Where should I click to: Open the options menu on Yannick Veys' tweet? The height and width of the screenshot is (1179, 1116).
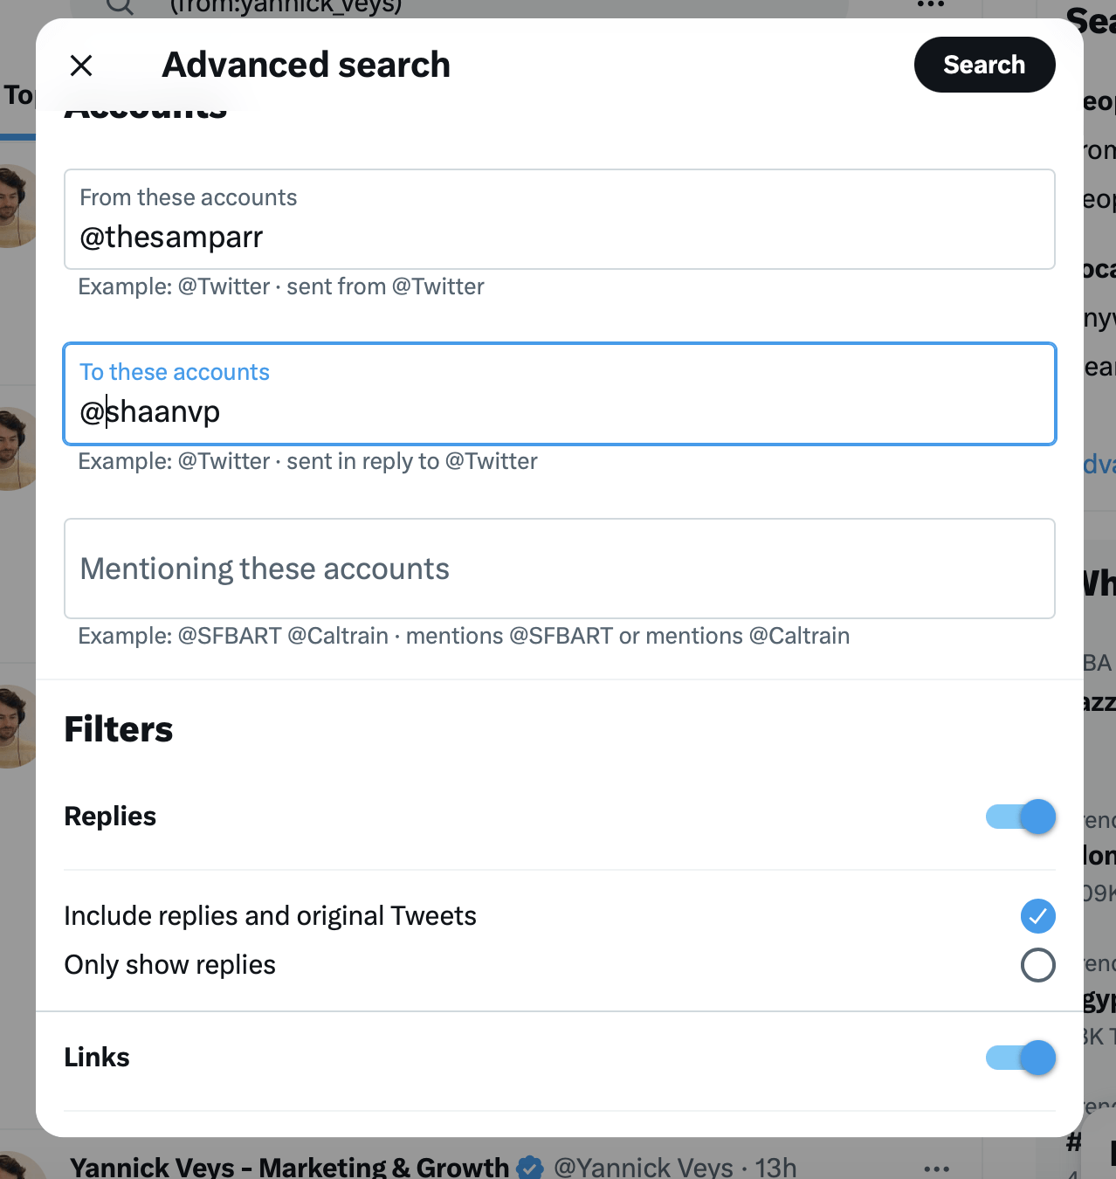[x=936, y=1168]
